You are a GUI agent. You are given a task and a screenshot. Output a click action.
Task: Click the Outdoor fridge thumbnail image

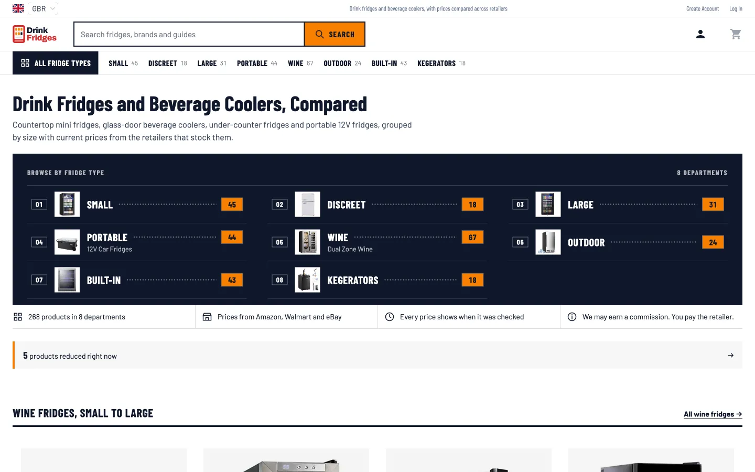tap(548, 242)
